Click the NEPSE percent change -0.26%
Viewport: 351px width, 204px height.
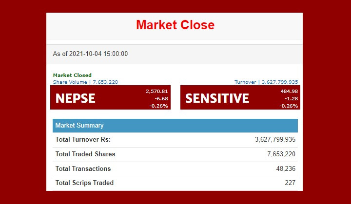[x=159, y=106]
